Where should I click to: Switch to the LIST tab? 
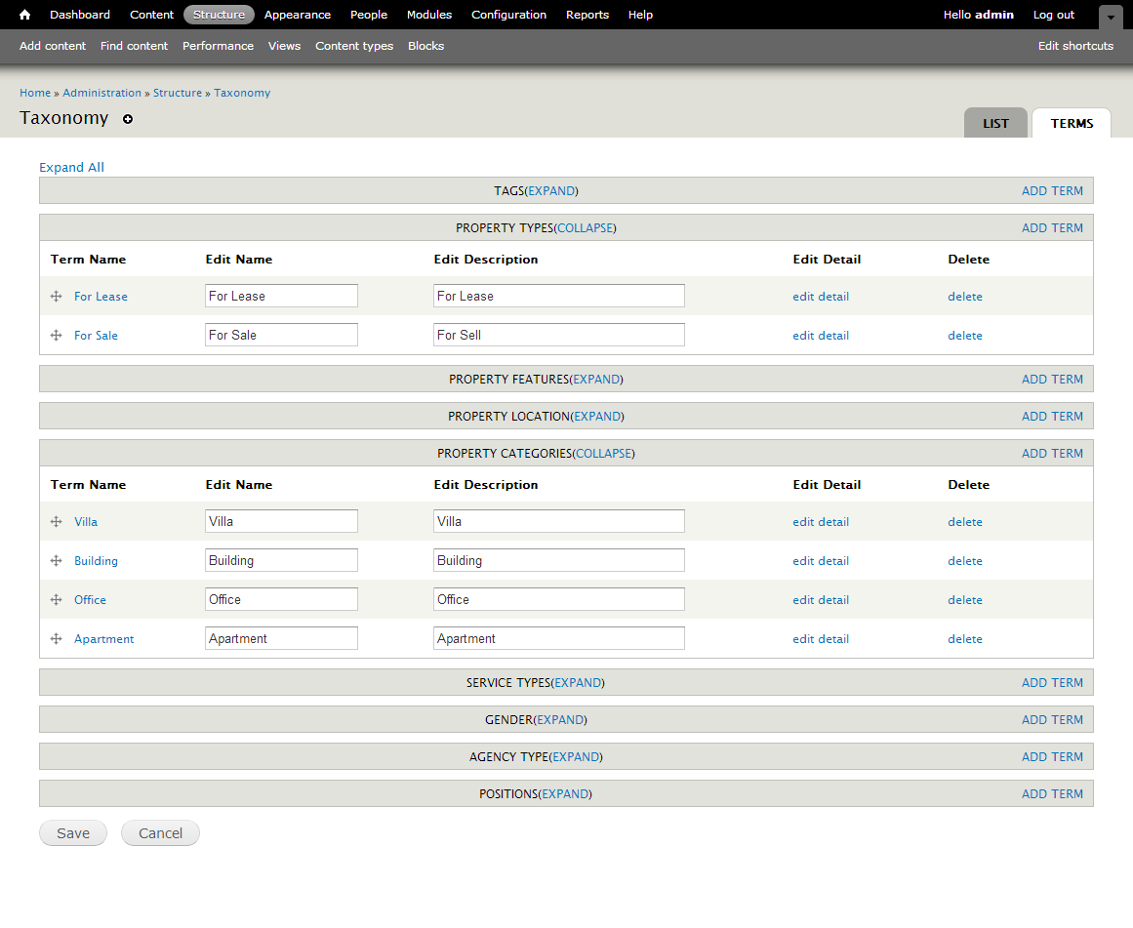995,123
